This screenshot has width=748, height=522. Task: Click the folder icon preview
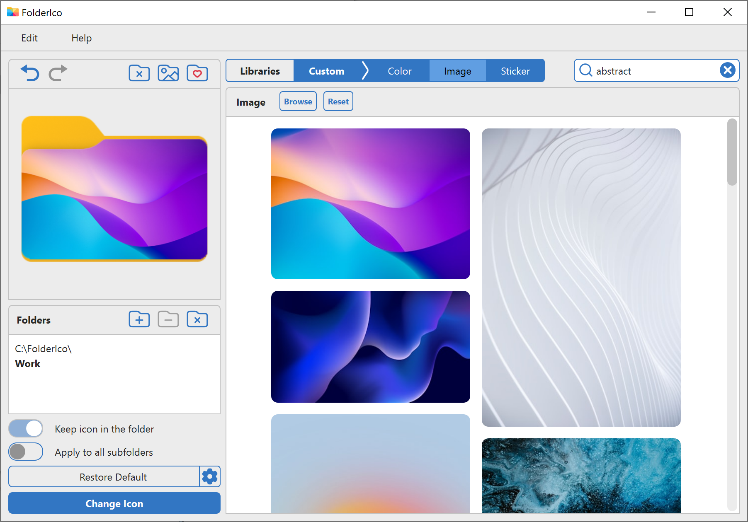[114, 189]
